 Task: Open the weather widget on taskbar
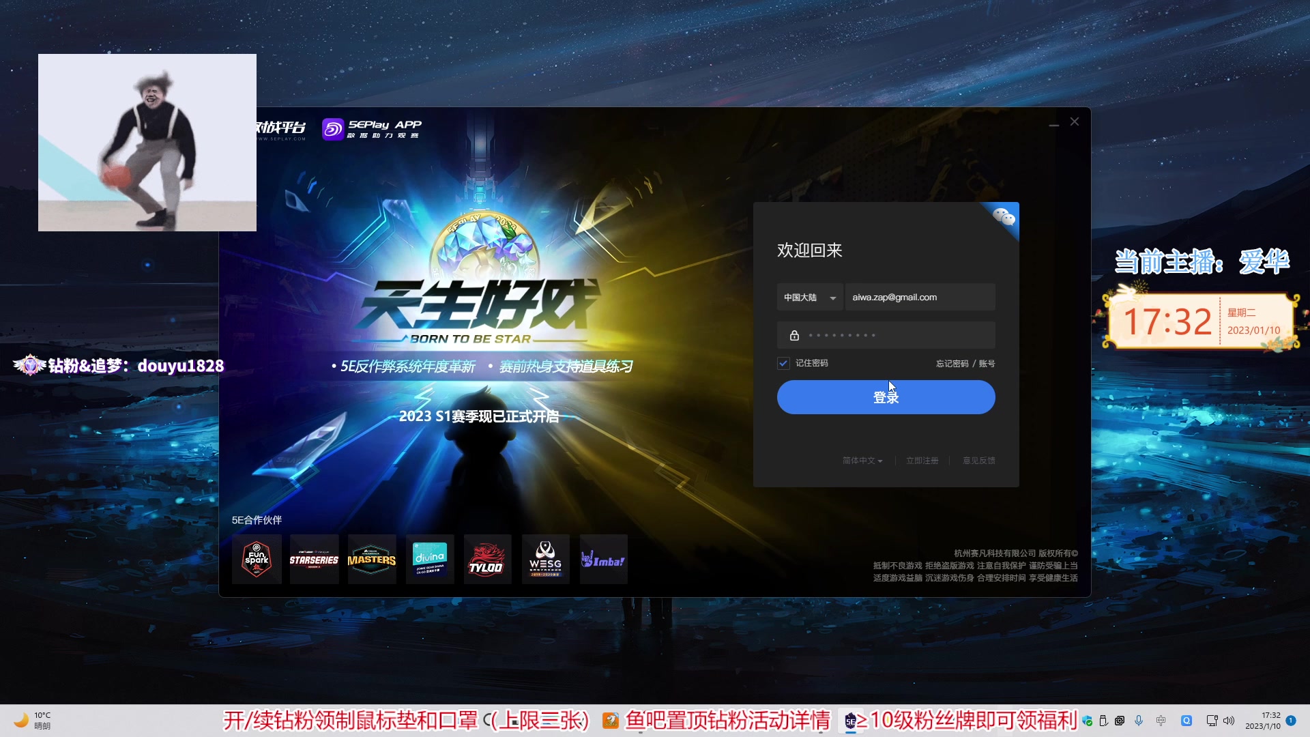pyautogui.click(x=33, y=721)
